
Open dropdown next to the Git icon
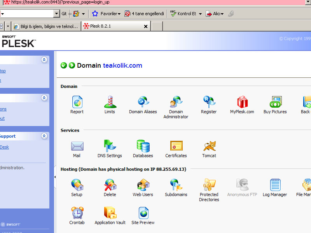[83, 14]
